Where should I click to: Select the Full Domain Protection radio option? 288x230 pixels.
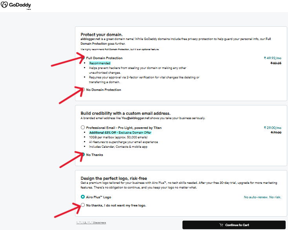pos(83,58)
